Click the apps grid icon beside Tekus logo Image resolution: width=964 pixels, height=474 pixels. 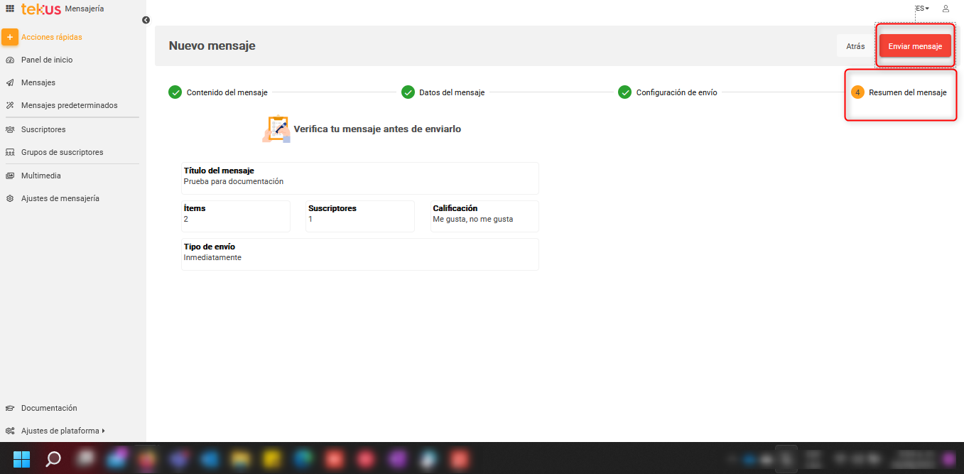point(10,9)
